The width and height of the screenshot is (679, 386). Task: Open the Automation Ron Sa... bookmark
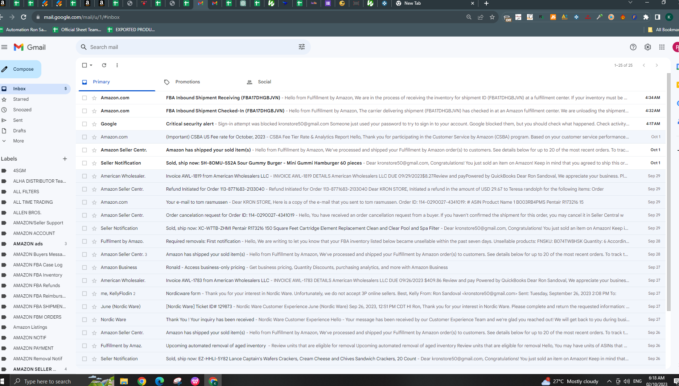pyautogui.click(x=23, y=30)
